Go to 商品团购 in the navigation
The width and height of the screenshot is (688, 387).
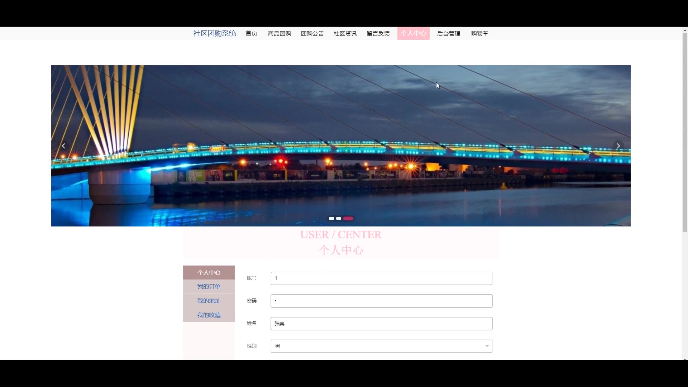[279, 33]
